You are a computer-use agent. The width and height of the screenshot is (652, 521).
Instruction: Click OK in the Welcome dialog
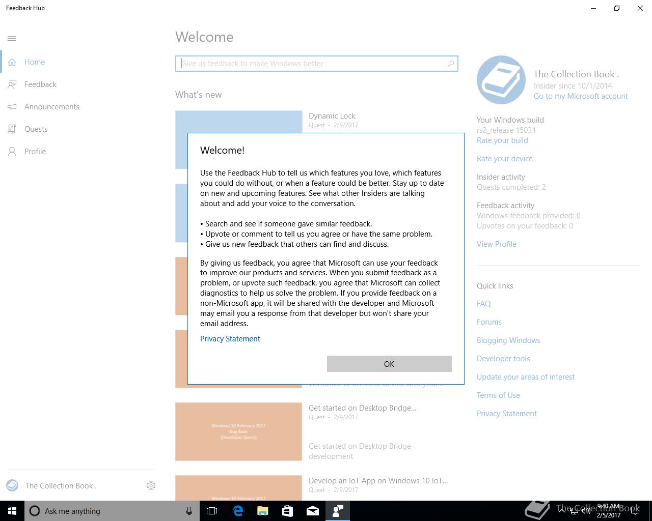(x=389, y=364)
